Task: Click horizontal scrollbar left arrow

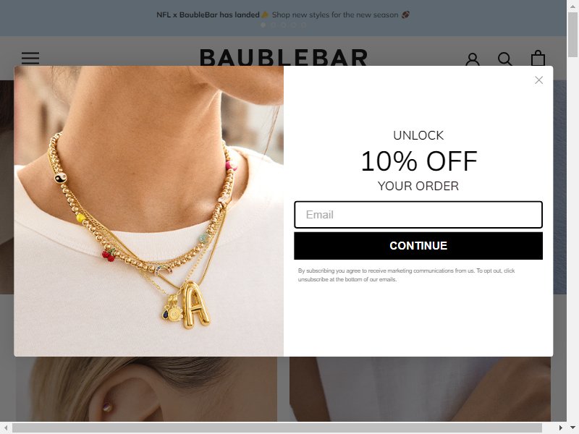Action: coord(6,428)
